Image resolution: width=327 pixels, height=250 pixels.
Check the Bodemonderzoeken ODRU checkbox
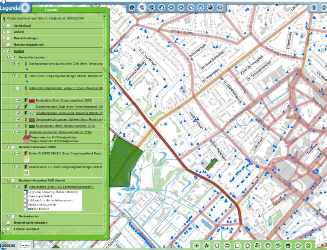[x=13, y=147]
